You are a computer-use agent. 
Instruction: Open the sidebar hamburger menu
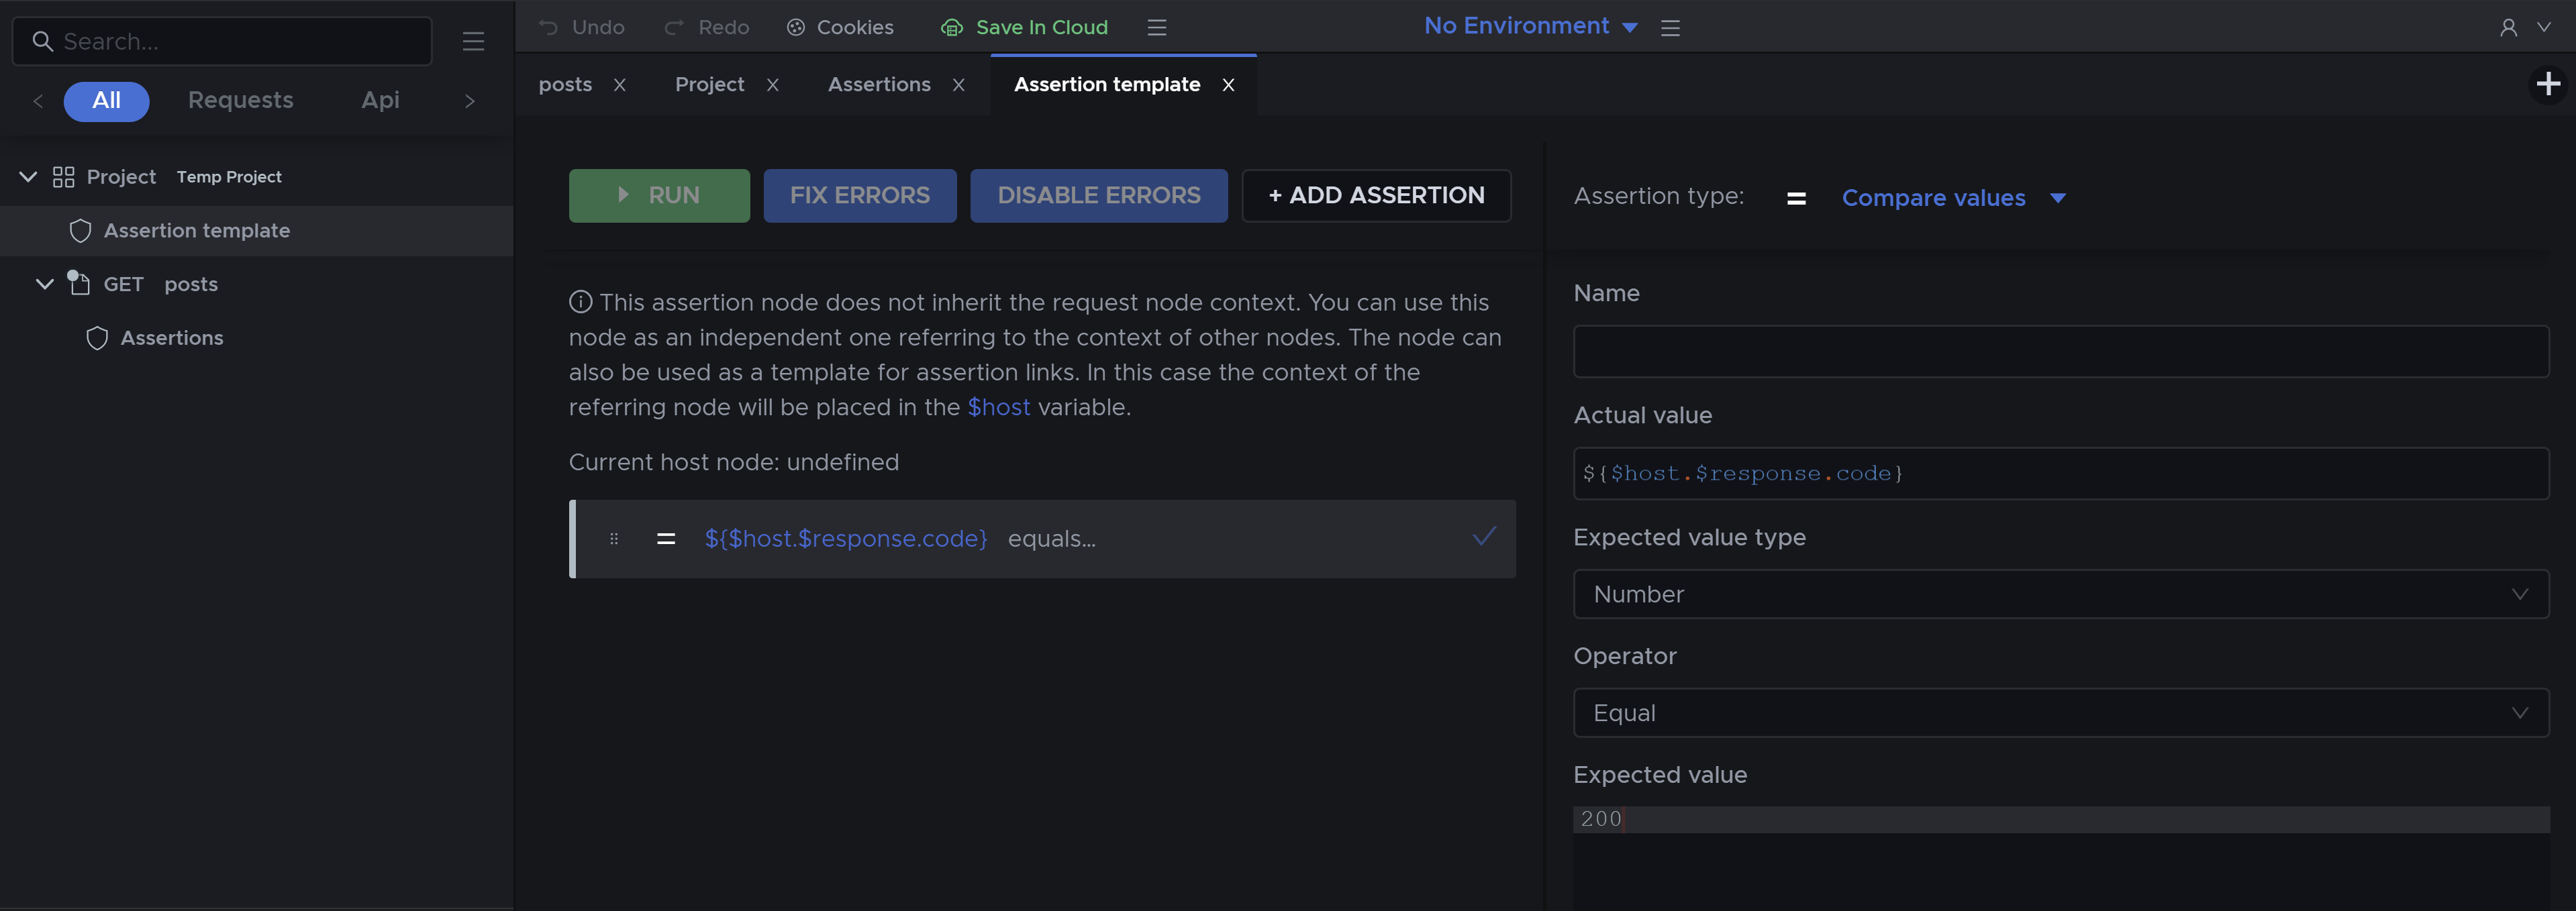473,41
